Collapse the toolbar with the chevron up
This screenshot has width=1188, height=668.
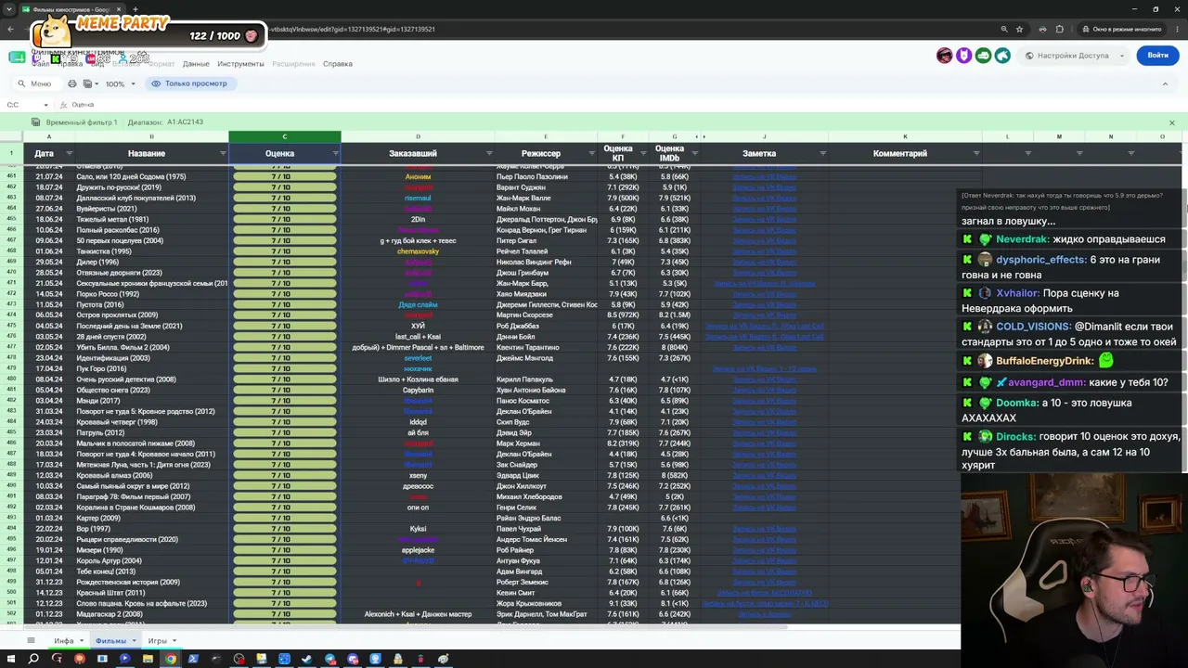[1165, 83]
